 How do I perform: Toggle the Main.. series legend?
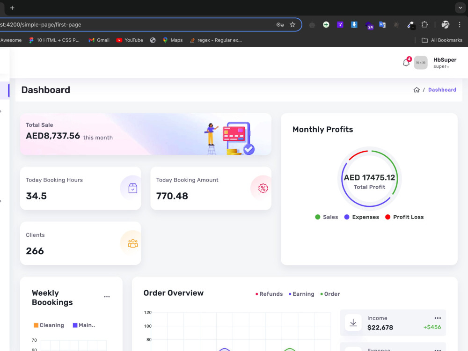(84, 325)
